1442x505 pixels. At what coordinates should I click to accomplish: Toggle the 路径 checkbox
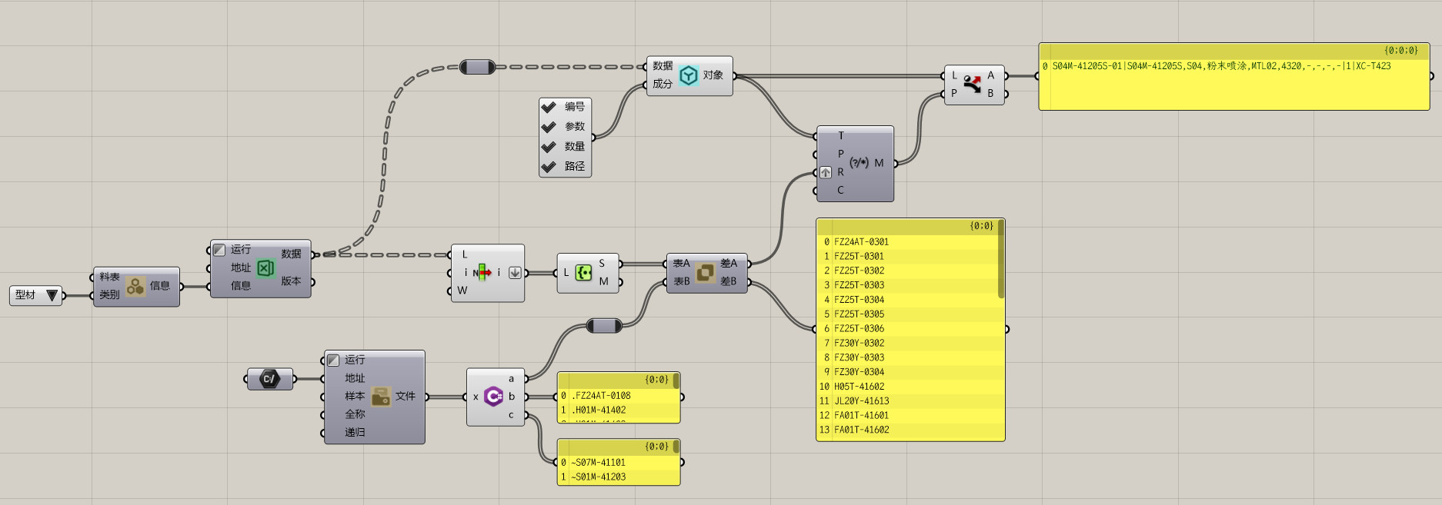tap(549, 167)
